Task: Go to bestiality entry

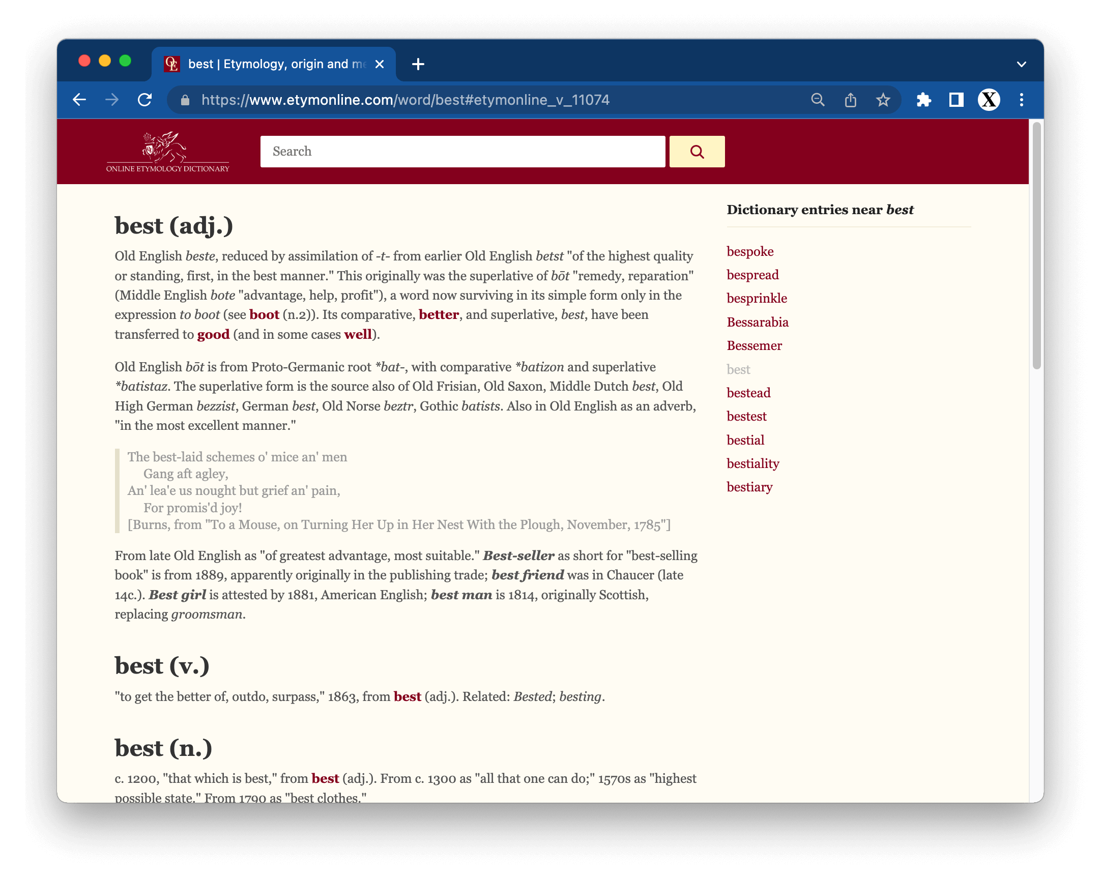Action: click(x=753, y=464)
